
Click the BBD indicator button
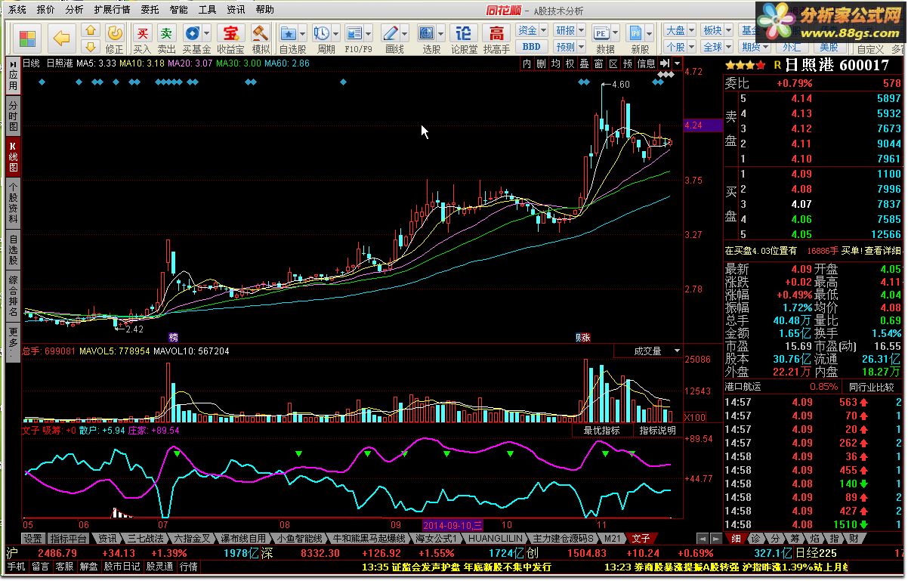(x=531, y=46)
